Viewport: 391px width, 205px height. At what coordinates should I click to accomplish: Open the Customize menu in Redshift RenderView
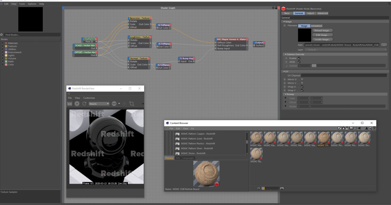coord(89,98)
